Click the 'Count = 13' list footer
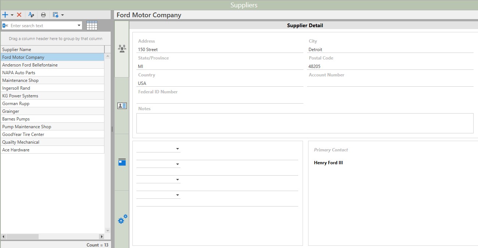Image resolution: width=478 pixels, height=248 pixels. pos(97,245)
